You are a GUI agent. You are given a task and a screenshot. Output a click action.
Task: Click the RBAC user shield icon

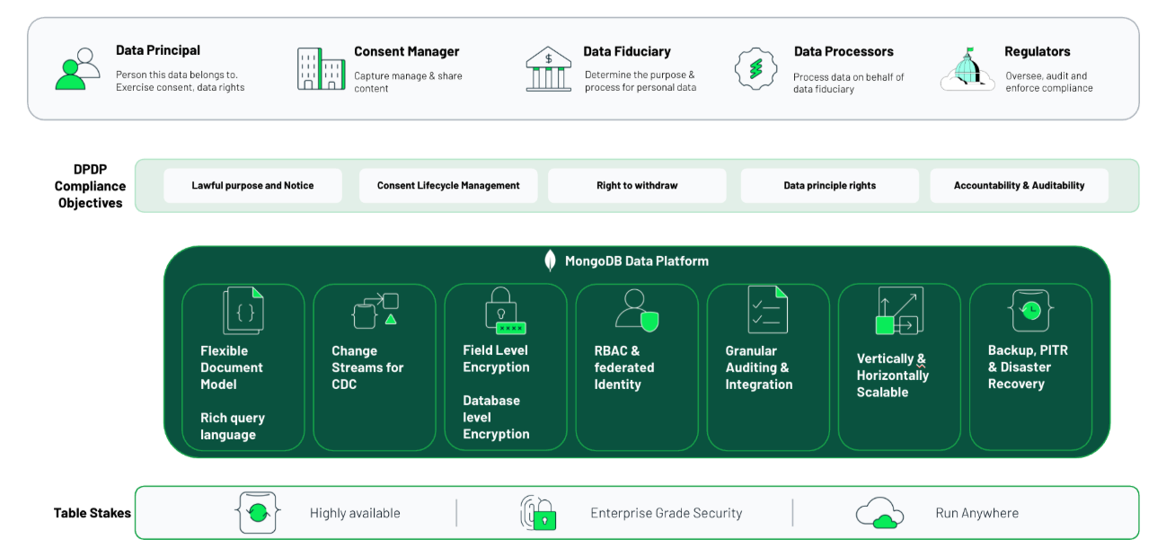pyautogui.click(x=637, y=311)
